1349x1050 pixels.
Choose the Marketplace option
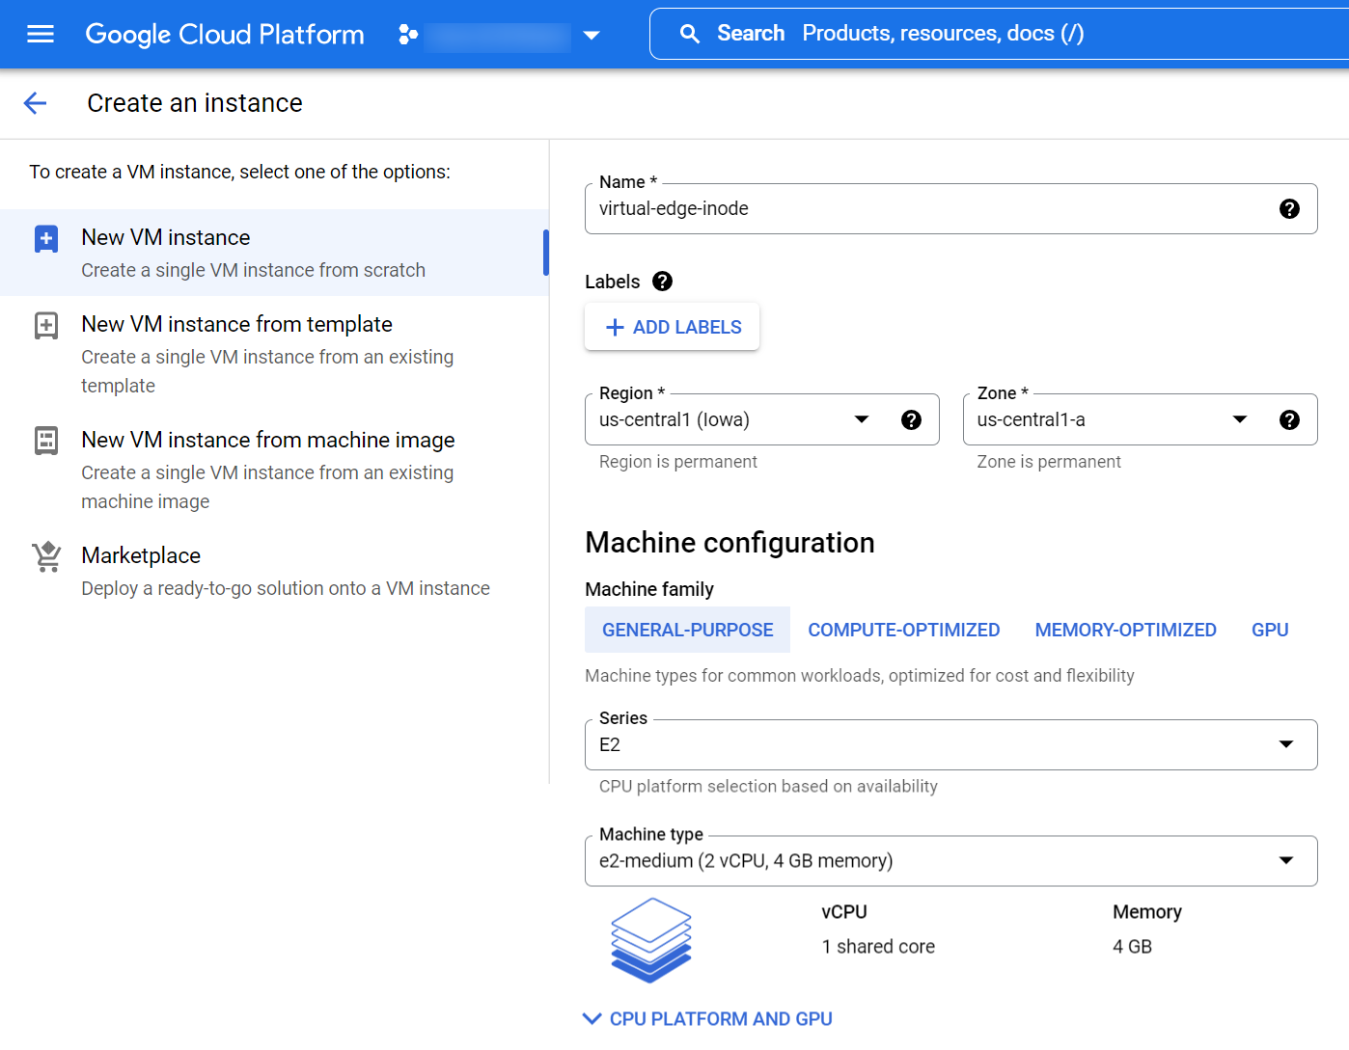click(x=274, y=571)
